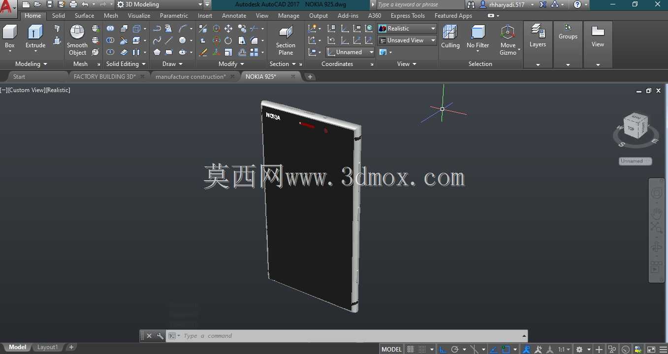Click the Polyline draw tool
Screen dimensions: 668x354
click(x=157, y=29)
